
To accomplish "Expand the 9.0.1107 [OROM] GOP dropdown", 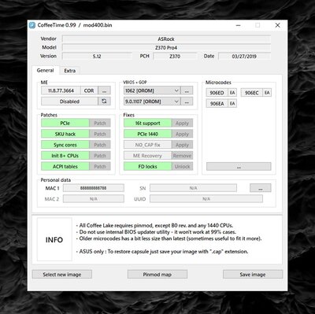I will [152, 102].
